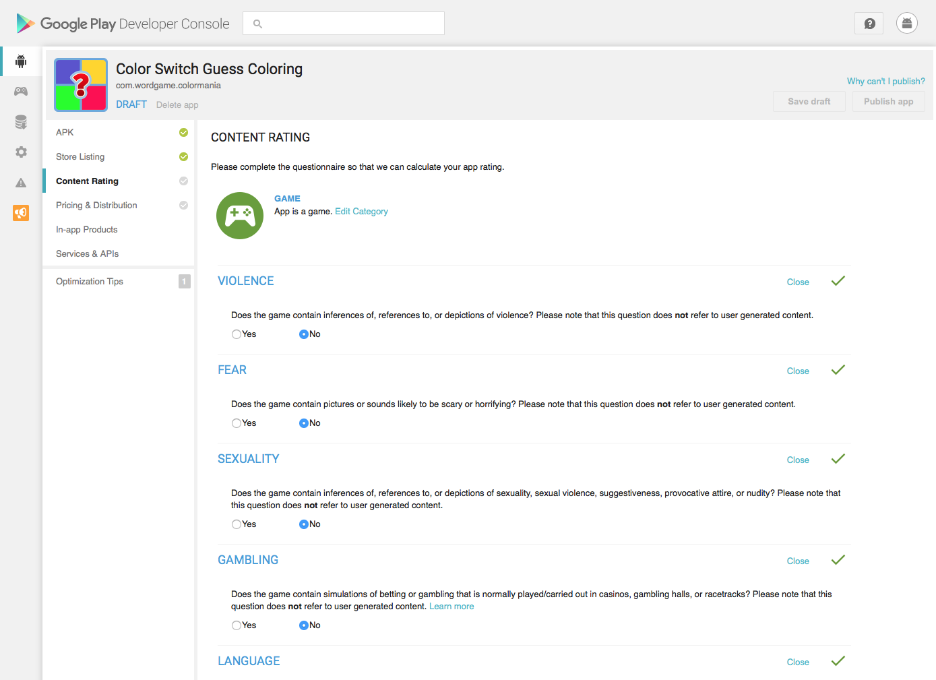Select Yes for the Fear question
936x680 pixels.
click(237, 423)
